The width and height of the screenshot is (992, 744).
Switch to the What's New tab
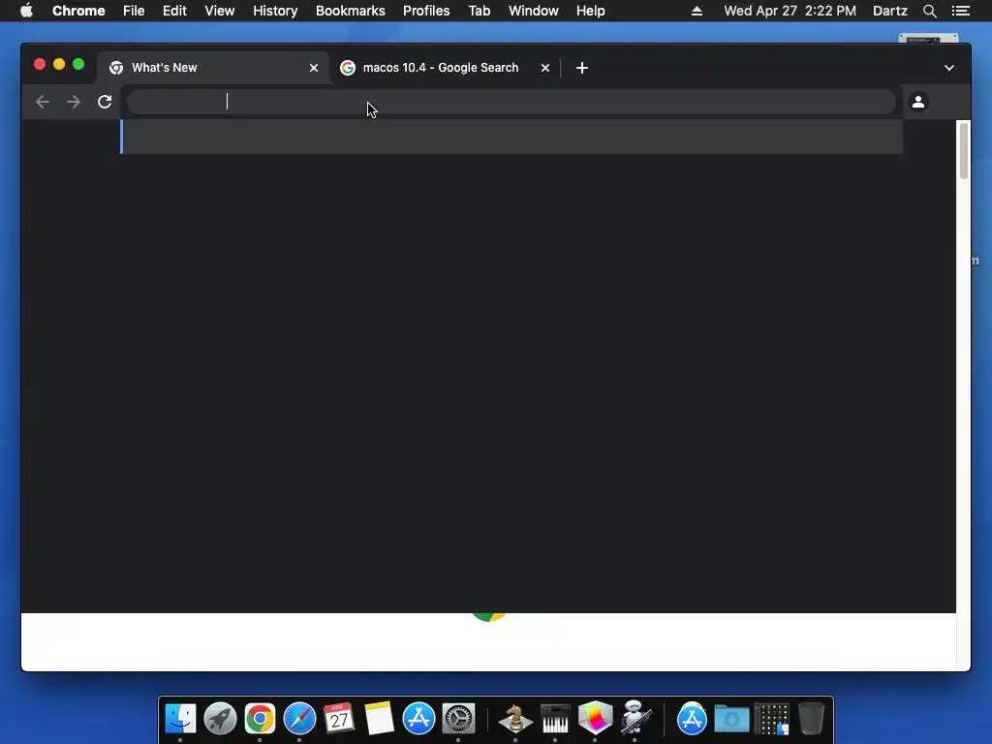213,68
